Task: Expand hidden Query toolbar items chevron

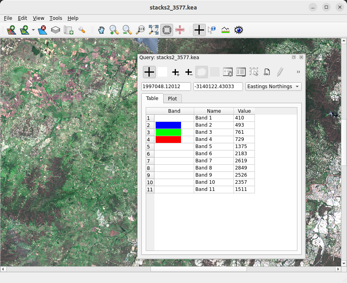Action: pyautogui.click(x=298, y=72)
